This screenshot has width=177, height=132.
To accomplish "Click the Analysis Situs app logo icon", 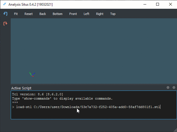I will point(5,5).
